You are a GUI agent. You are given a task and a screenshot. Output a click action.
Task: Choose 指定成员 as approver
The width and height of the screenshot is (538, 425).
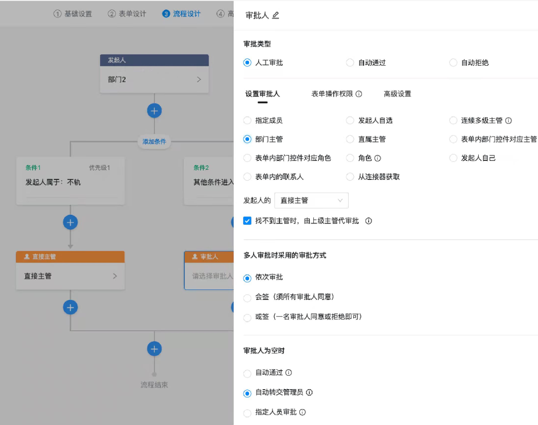[247, 121]
